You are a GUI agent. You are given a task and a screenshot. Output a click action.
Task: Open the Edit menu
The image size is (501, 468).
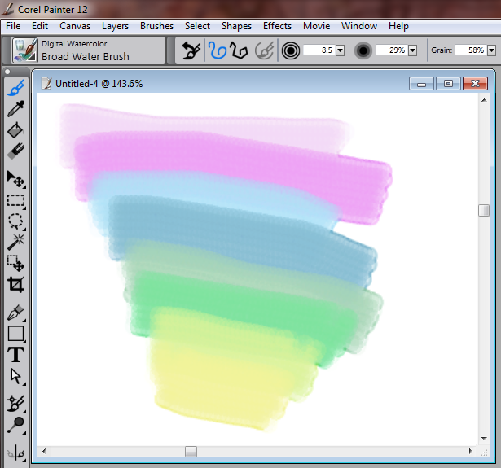[x=40, y=26]
